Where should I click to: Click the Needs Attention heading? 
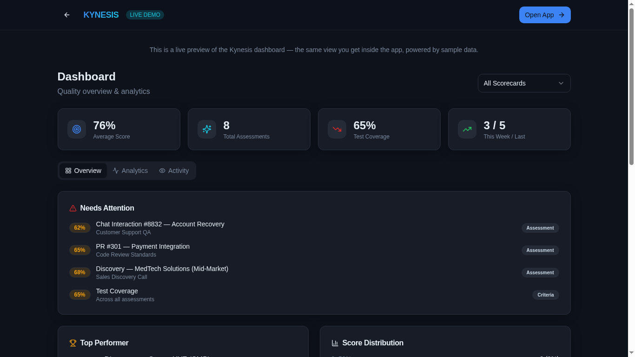pyautogui.click(x=107, y=208)
